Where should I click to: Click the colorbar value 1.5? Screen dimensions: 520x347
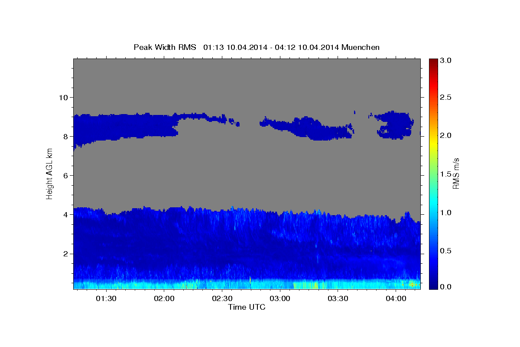(x=446, y=174)
